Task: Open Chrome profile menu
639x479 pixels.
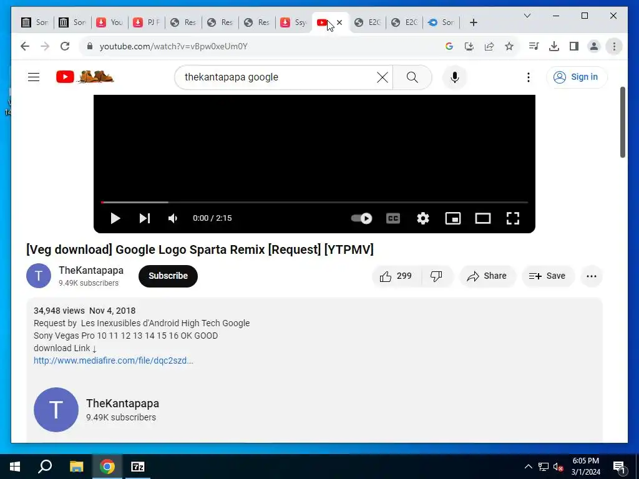Action: click(x=594, y=46)
